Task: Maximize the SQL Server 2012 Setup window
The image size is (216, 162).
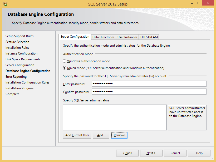Action: click(199, 3)
